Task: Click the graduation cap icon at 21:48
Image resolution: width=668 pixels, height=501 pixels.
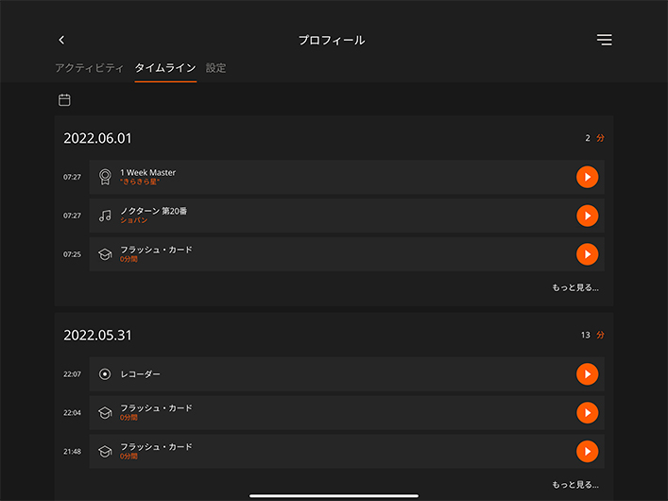Action: 105,452
